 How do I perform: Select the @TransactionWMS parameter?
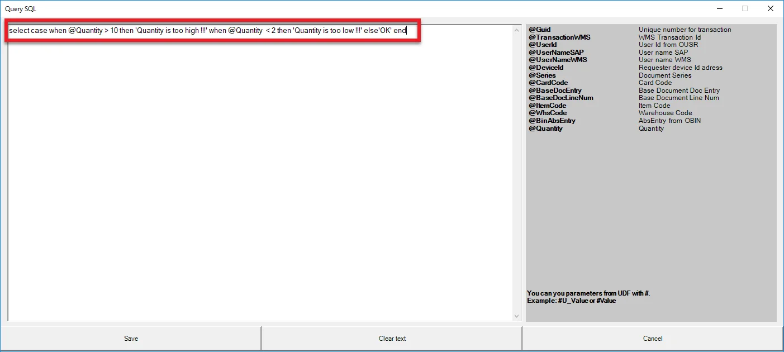click(559, 37)
